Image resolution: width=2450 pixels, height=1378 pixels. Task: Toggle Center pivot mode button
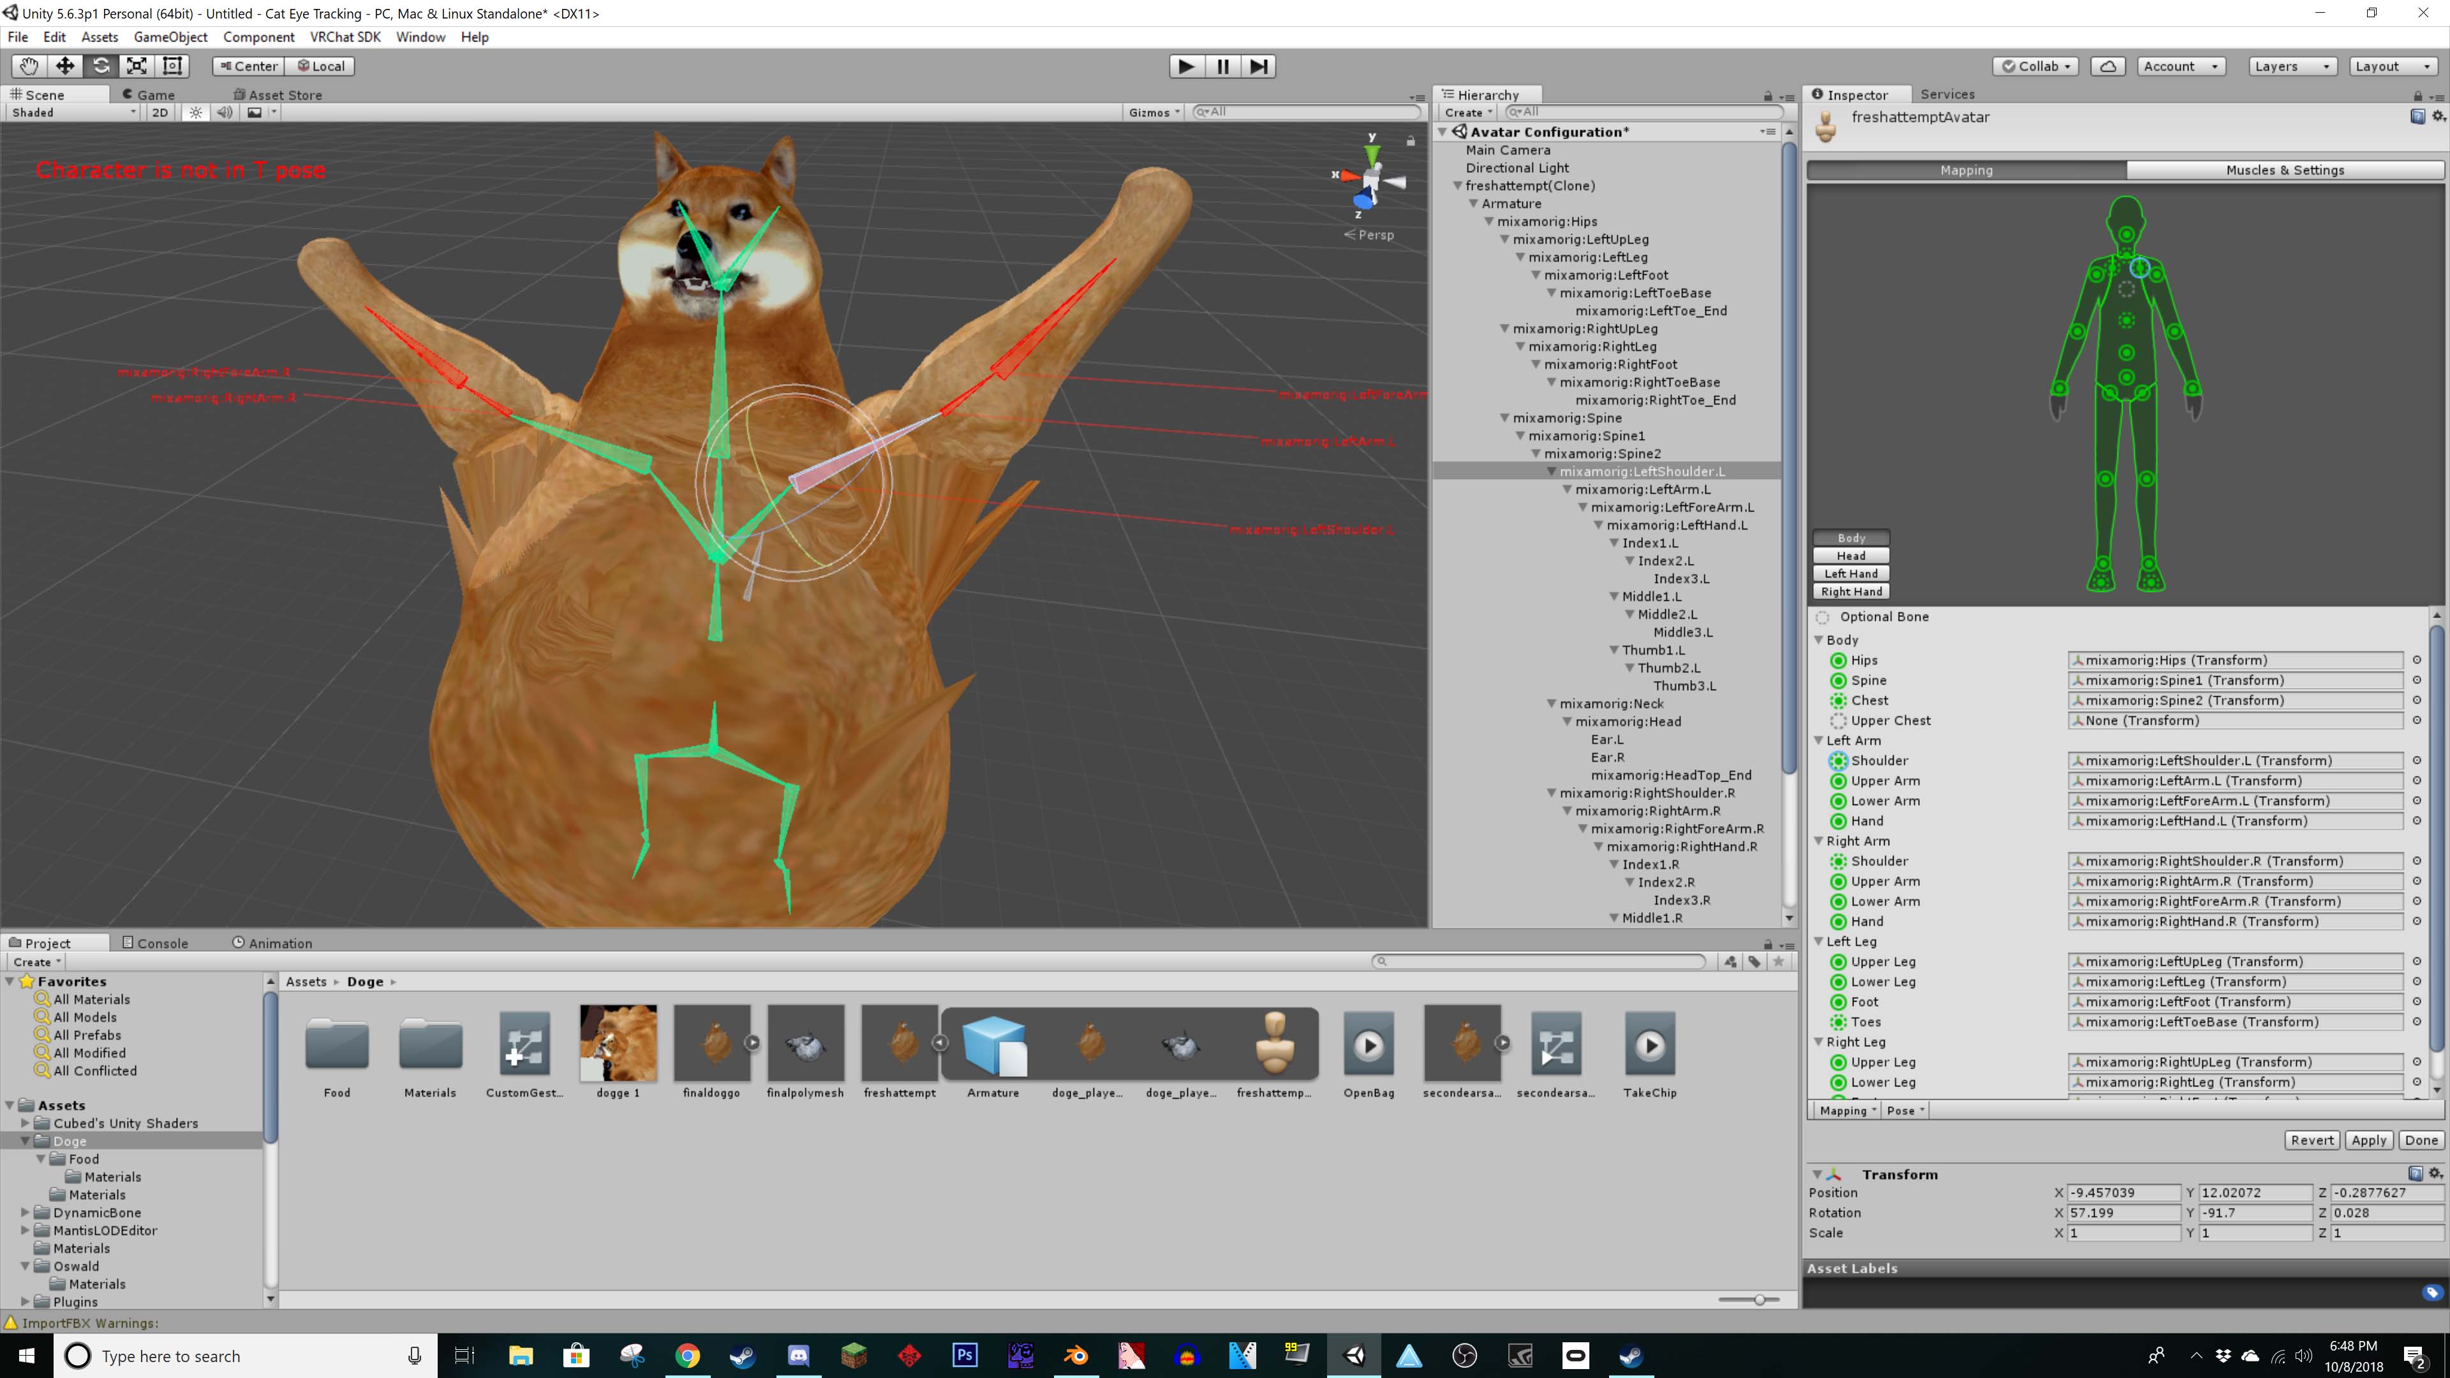click(x=248, y=66)
